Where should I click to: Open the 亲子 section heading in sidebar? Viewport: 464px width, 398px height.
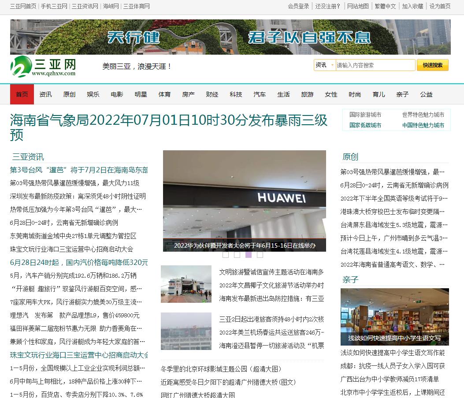coord(350,279)
